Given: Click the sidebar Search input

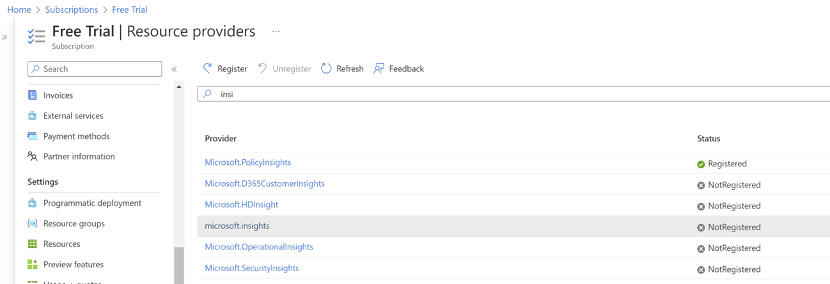Looking at the screenshot, I should coord(95,69).
